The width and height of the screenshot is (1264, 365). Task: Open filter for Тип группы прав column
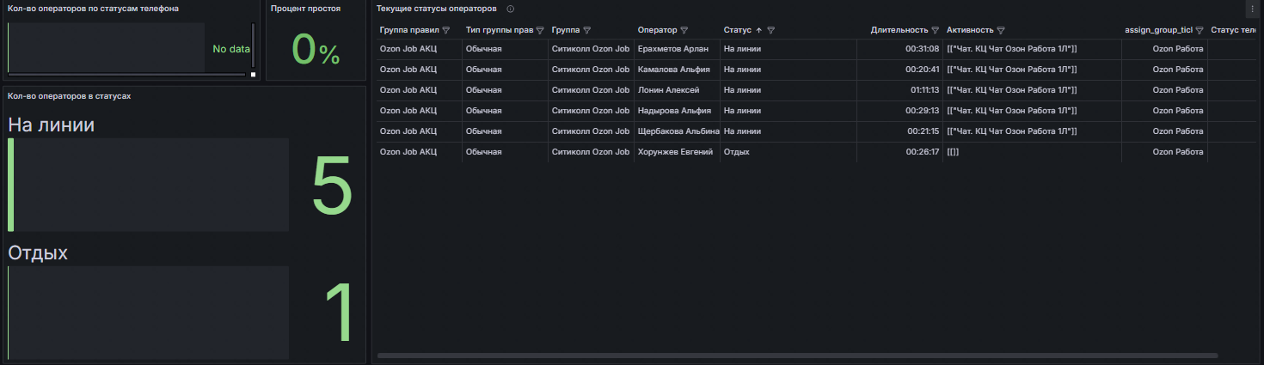[x=540, y=30]
